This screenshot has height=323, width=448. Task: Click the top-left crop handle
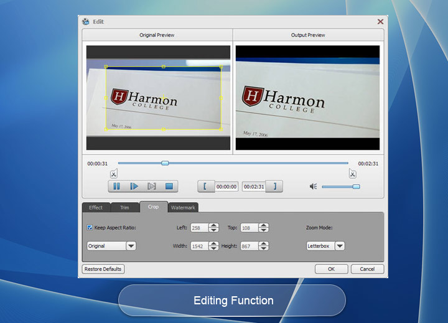tap(106, 67)
